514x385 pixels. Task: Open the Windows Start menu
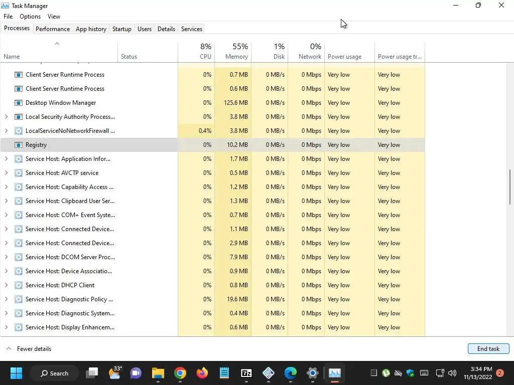tap(16, 373)
